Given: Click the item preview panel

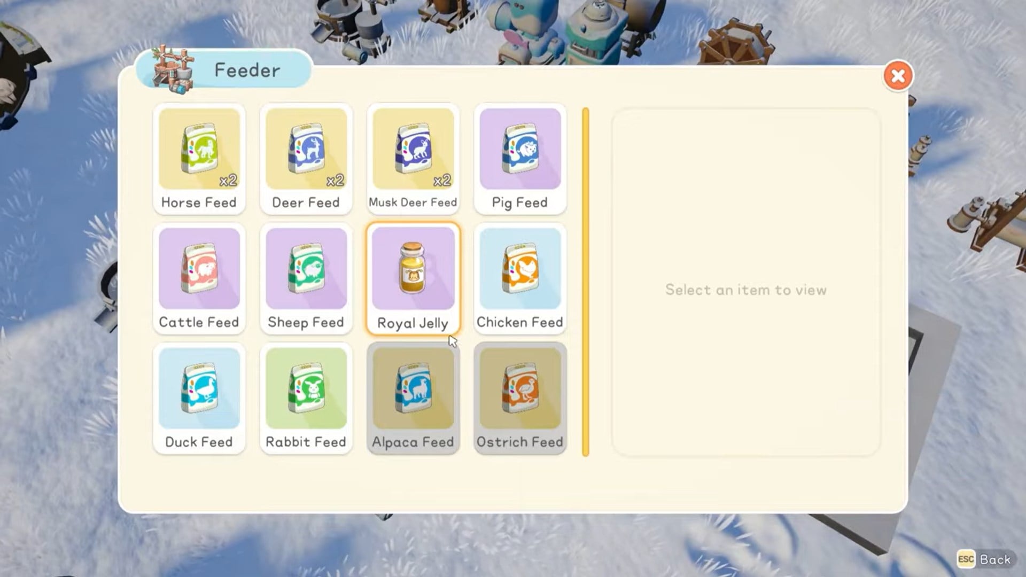Looking at the screenshot, I should click(745, 282).
